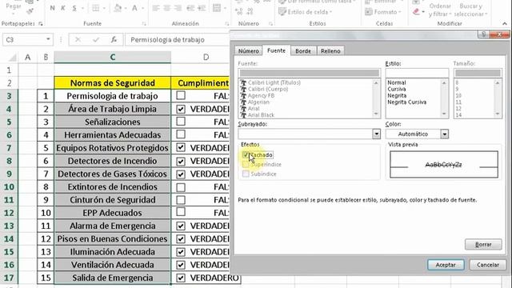Click the clear eraser icon in Modificar
The height and width of the screenshot is (288, 512).
[416, 12]
